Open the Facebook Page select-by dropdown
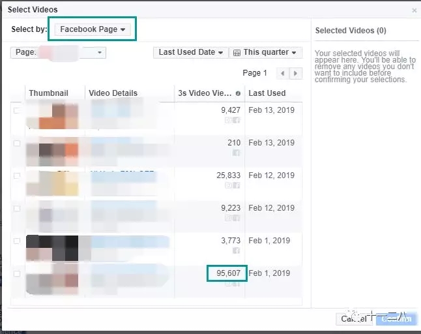 click(x=93, y=29)
